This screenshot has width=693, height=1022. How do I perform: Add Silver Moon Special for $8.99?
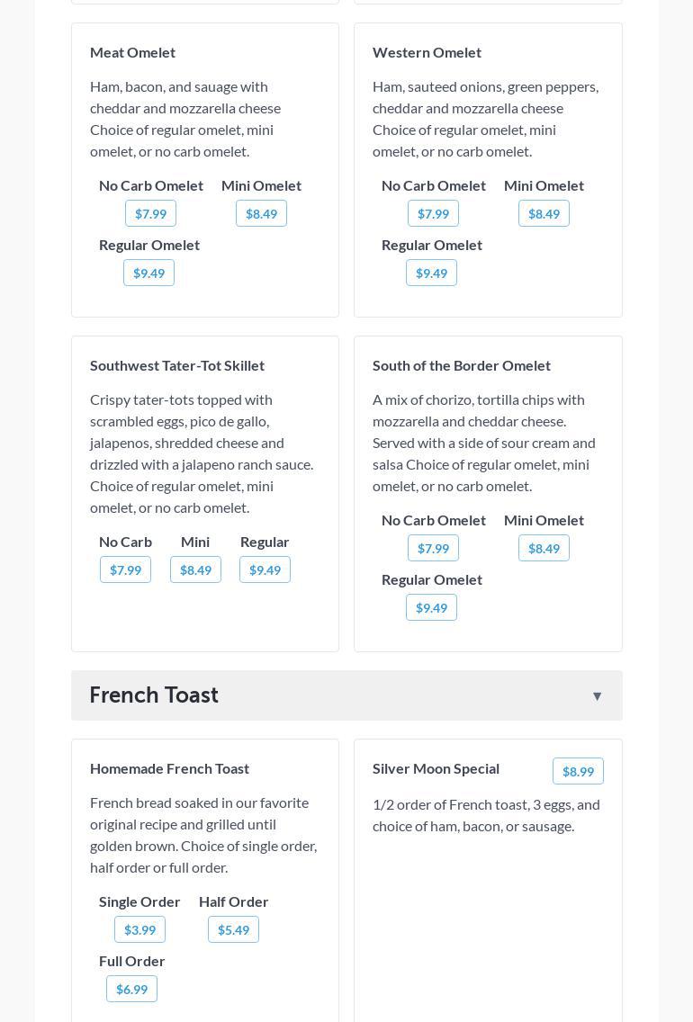[578, 771]
